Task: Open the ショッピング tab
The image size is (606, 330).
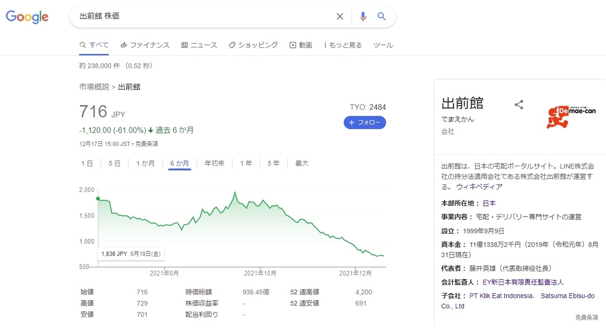Action: tap(253, 45)
